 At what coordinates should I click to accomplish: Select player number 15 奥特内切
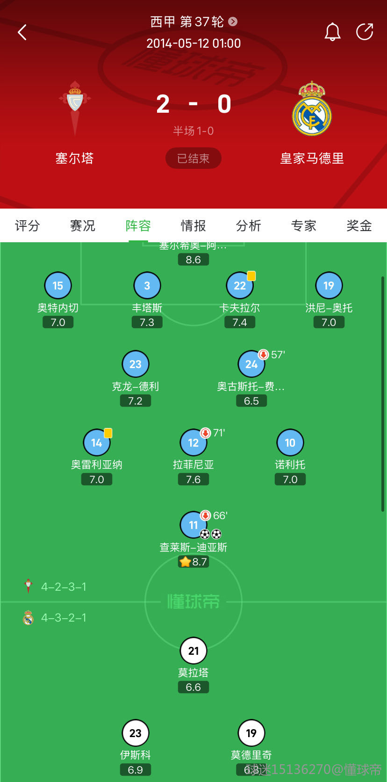pyautogui.click(x=58, y=285)
